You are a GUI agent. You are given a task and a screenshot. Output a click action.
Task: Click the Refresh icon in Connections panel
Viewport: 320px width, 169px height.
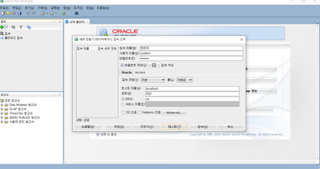point(13,27)
